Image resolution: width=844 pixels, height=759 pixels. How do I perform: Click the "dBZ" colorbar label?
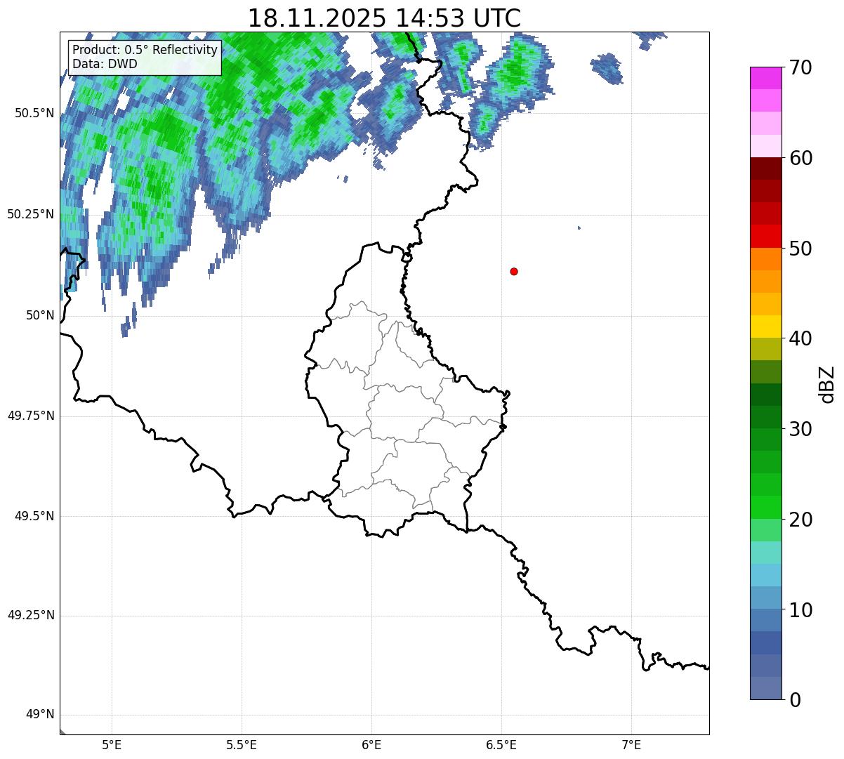[x=827, y=383]
